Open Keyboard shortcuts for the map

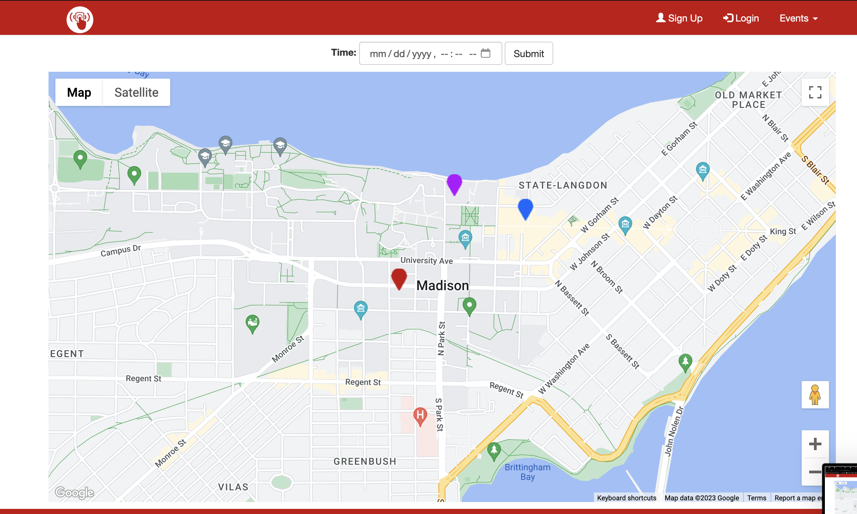pyautogui.click(x=626, y=498)
